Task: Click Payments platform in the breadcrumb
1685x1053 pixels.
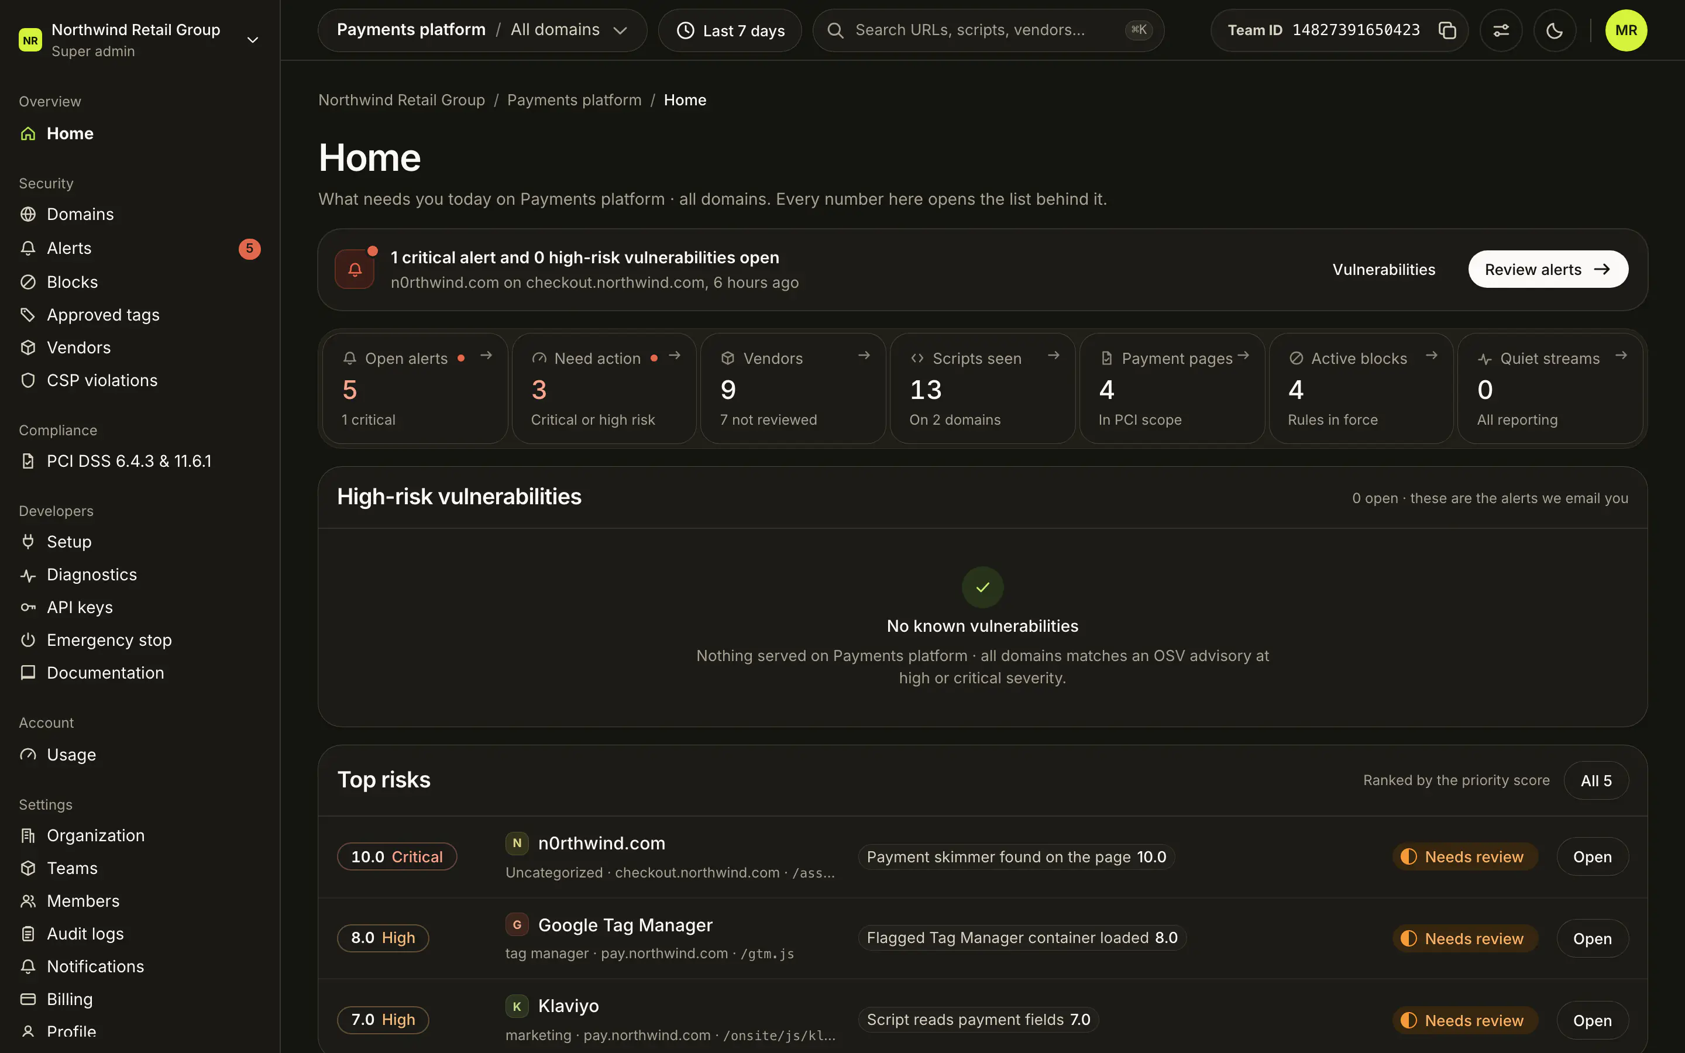Action: click(x=575, y=99)
